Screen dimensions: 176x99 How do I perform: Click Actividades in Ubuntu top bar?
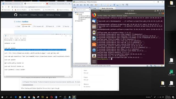click(x=96, y=11)
